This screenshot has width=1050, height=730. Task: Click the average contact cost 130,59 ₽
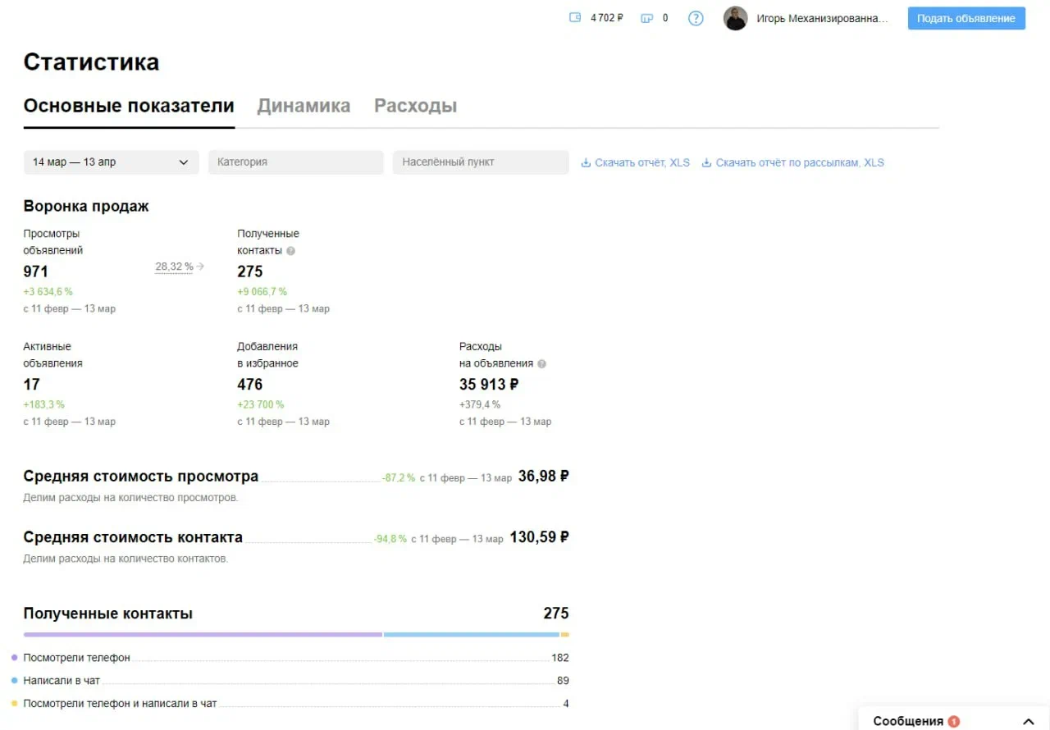click(x=539, y=537)
